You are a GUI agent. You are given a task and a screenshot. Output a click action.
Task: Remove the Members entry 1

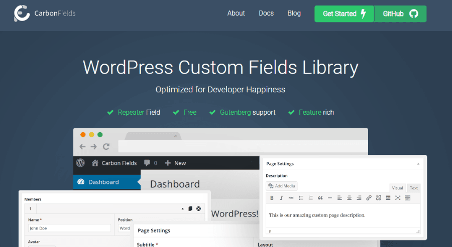(198, 209)
